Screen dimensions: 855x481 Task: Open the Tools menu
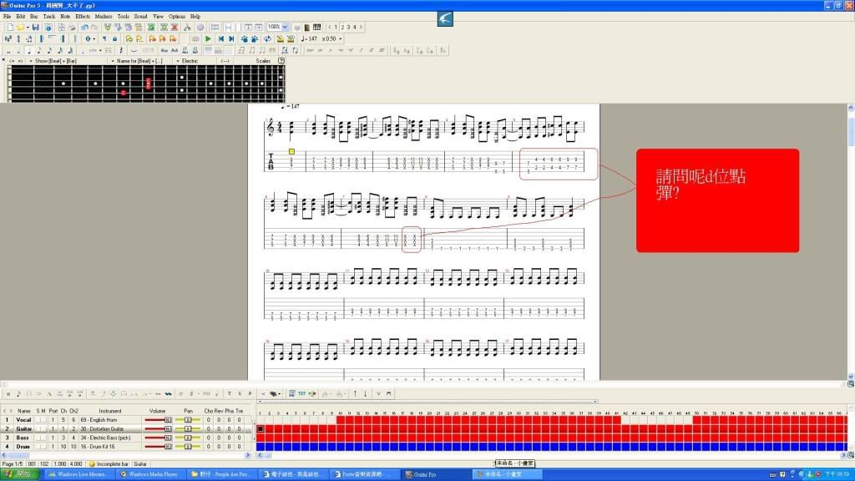(123, 16)
